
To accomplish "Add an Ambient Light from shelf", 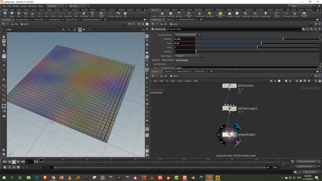I will (x=266, y=15).
